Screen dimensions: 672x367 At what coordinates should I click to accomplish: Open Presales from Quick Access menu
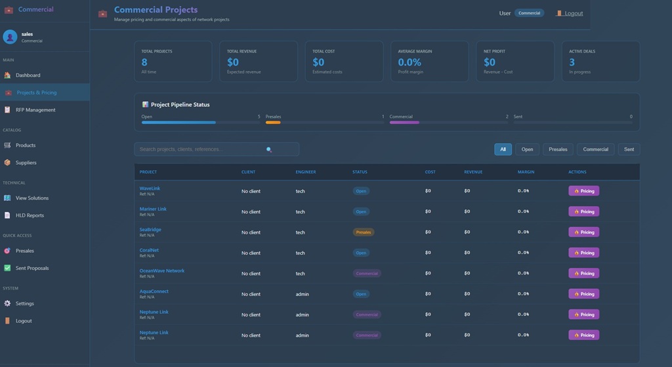click(x=25, y=251)
